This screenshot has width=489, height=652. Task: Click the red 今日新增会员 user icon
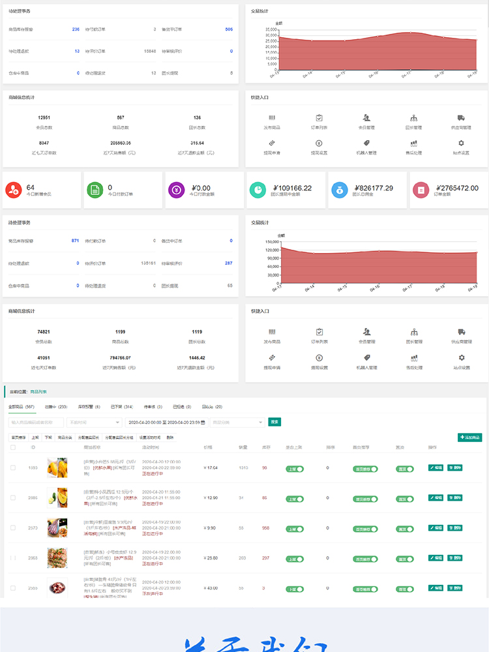(14, 190)
